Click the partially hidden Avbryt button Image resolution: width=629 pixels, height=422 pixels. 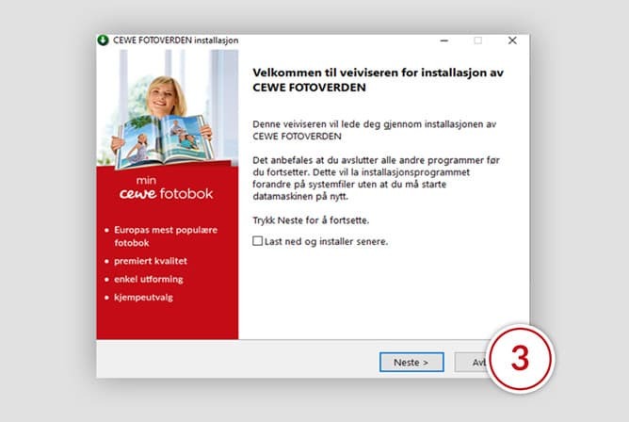[x=472, y=363]
